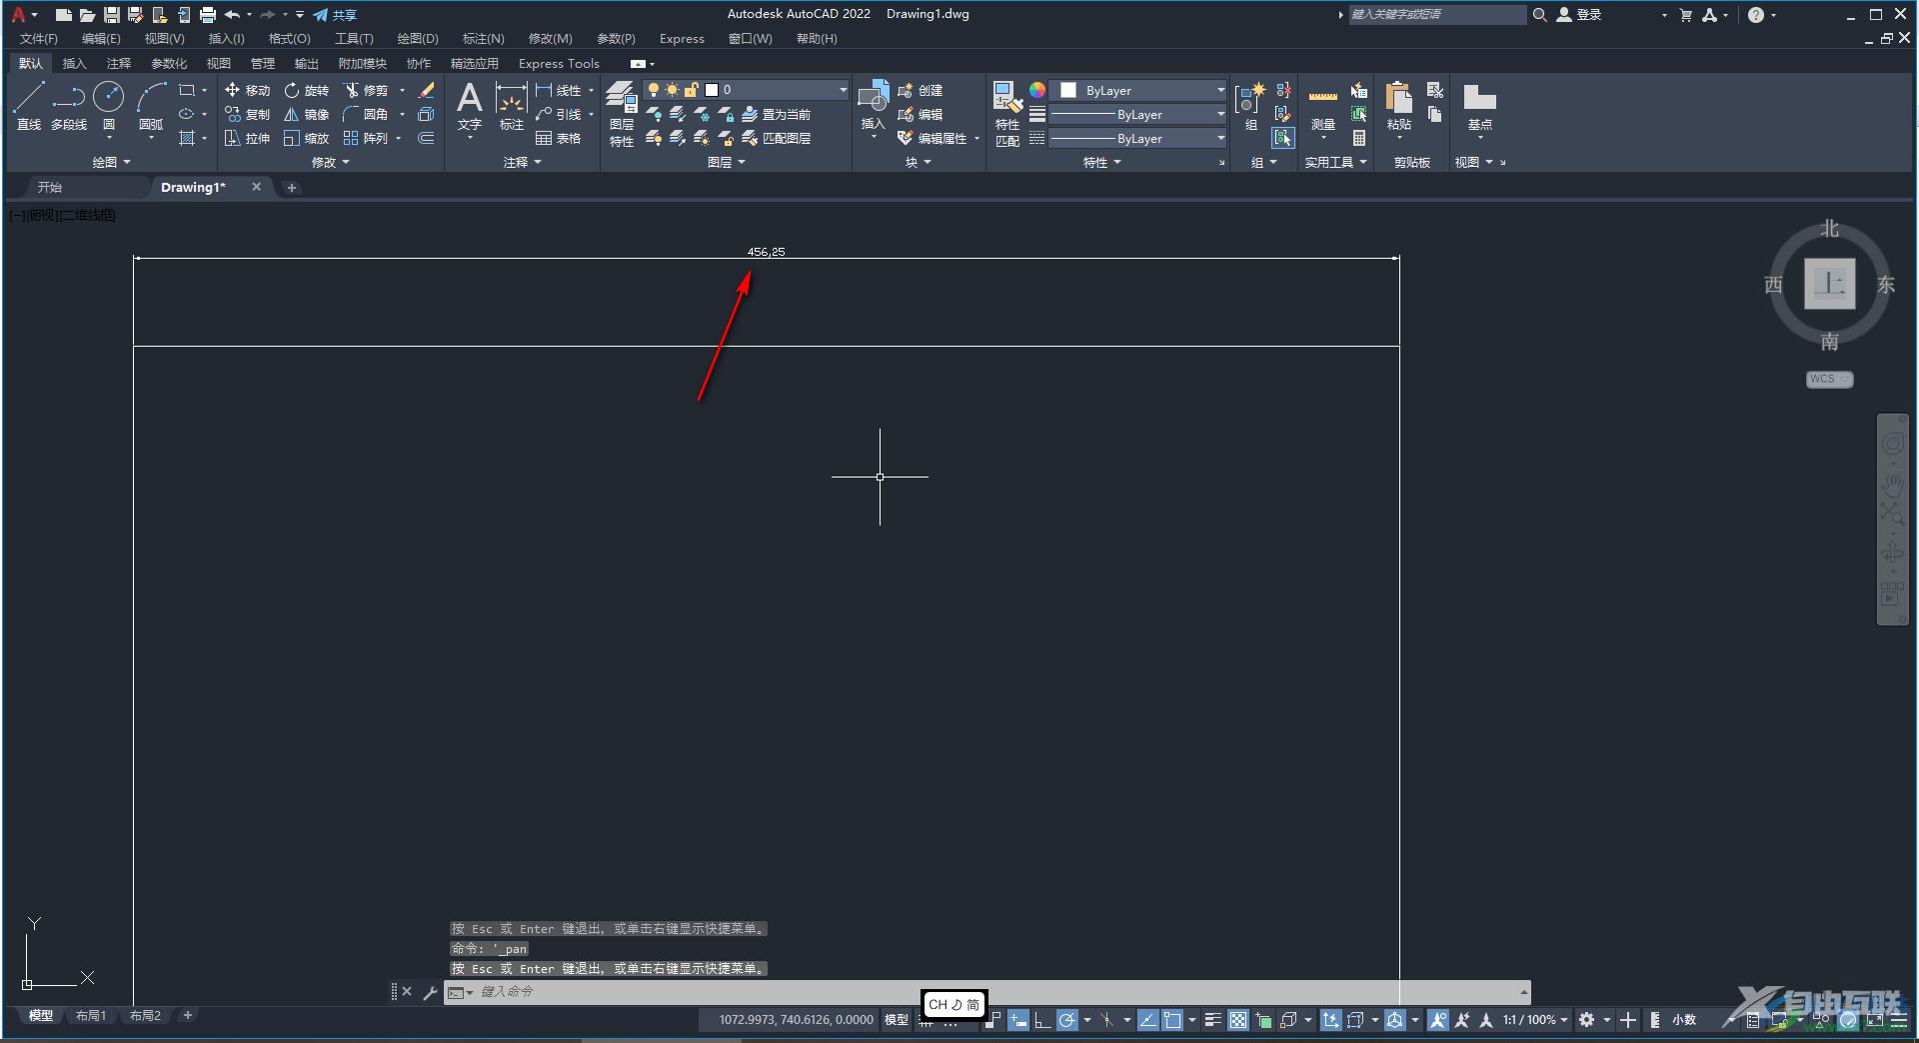This screenshot has width=1919, height=1043.
Task: Click the Fillet (圆角) tool
Action: 365,114
